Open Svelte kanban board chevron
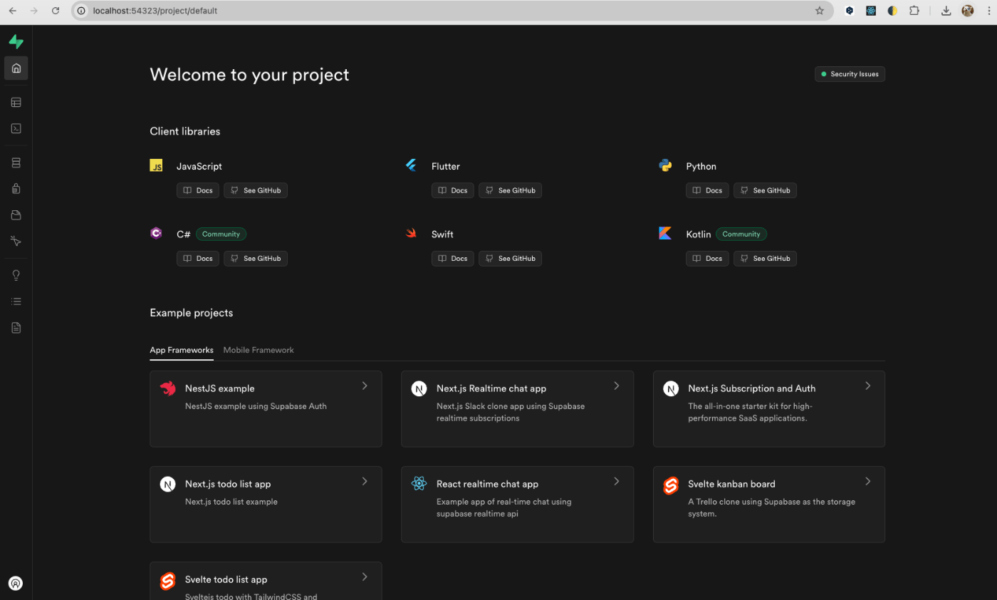Image resolution: width=997 pixels, height=600 pixels. point(868,481)
